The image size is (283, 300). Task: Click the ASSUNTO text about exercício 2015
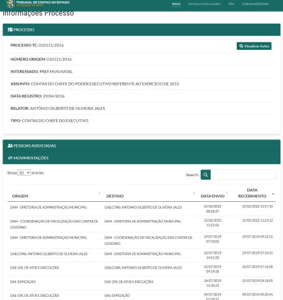pyautogui.click(x=105, y=84)
